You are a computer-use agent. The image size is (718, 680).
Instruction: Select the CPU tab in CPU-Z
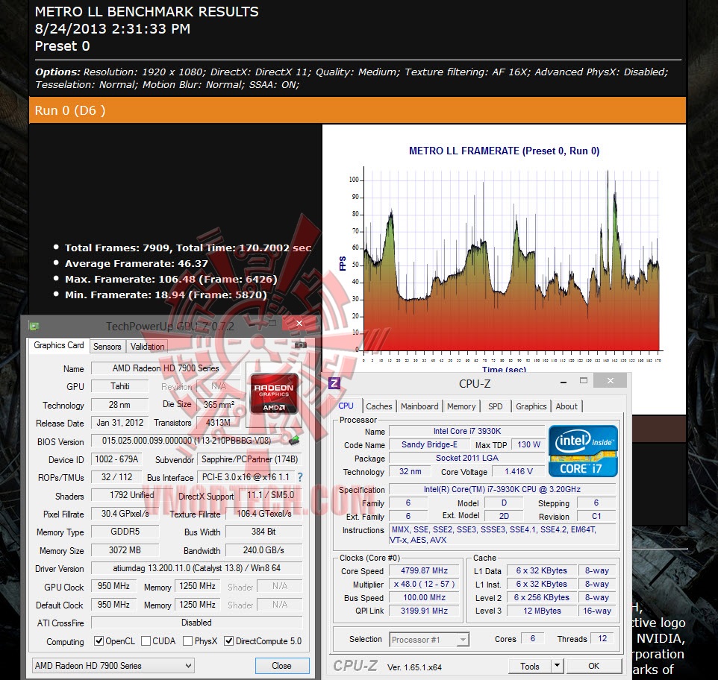346,406
